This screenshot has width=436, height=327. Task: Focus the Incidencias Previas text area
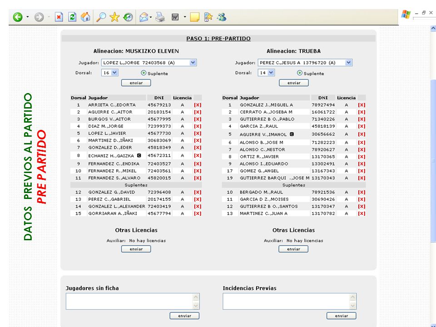pos(287,301)
